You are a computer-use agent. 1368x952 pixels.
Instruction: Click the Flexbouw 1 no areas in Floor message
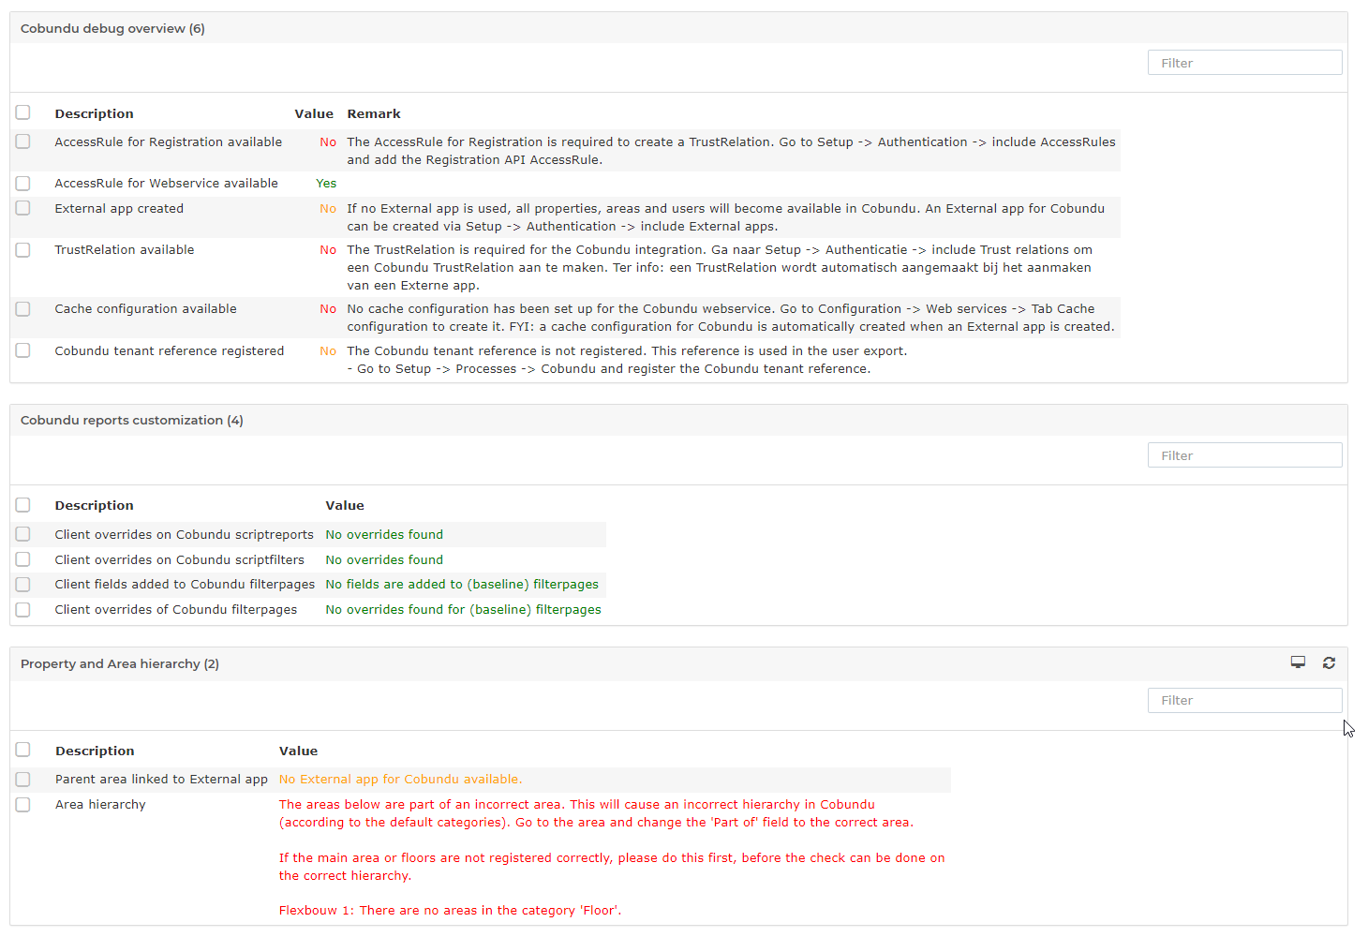tap(450, 910)
